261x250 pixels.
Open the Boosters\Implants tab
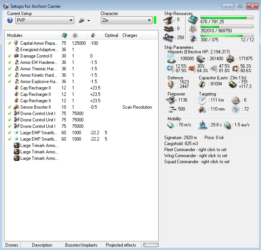tap(81, 245)
